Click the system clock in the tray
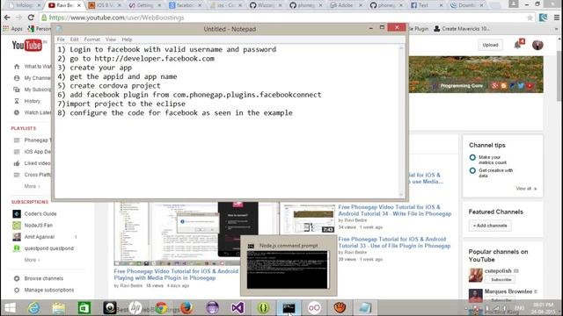The image size is (563, 316). click(x=543, y=308)
